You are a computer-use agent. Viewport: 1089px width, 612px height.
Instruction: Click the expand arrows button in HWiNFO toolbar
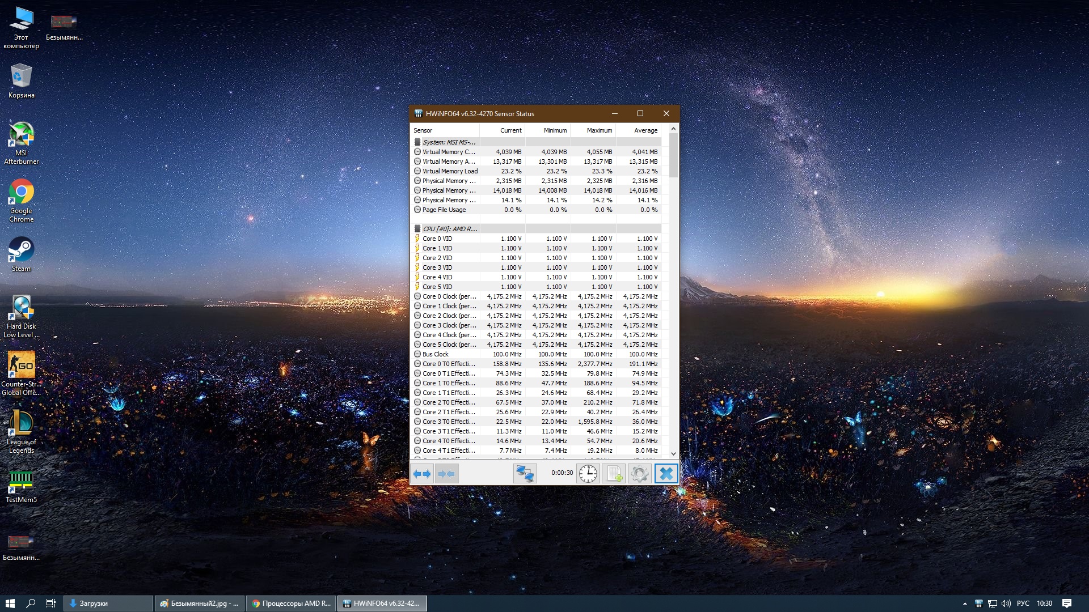click(x=422, y=474)
